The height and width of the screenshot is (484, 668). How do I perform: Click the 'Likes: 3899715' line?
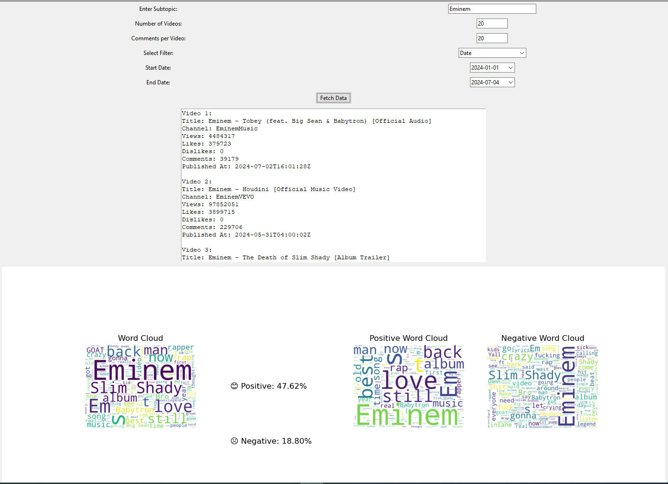coord(208,212)
